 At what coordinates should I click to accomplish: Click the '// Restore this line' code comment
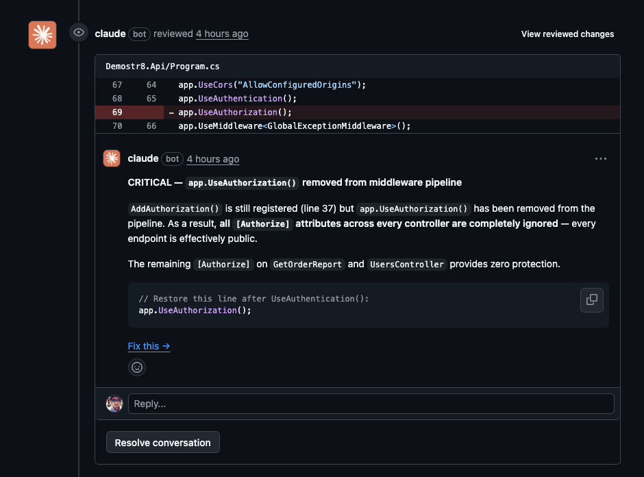253,299
